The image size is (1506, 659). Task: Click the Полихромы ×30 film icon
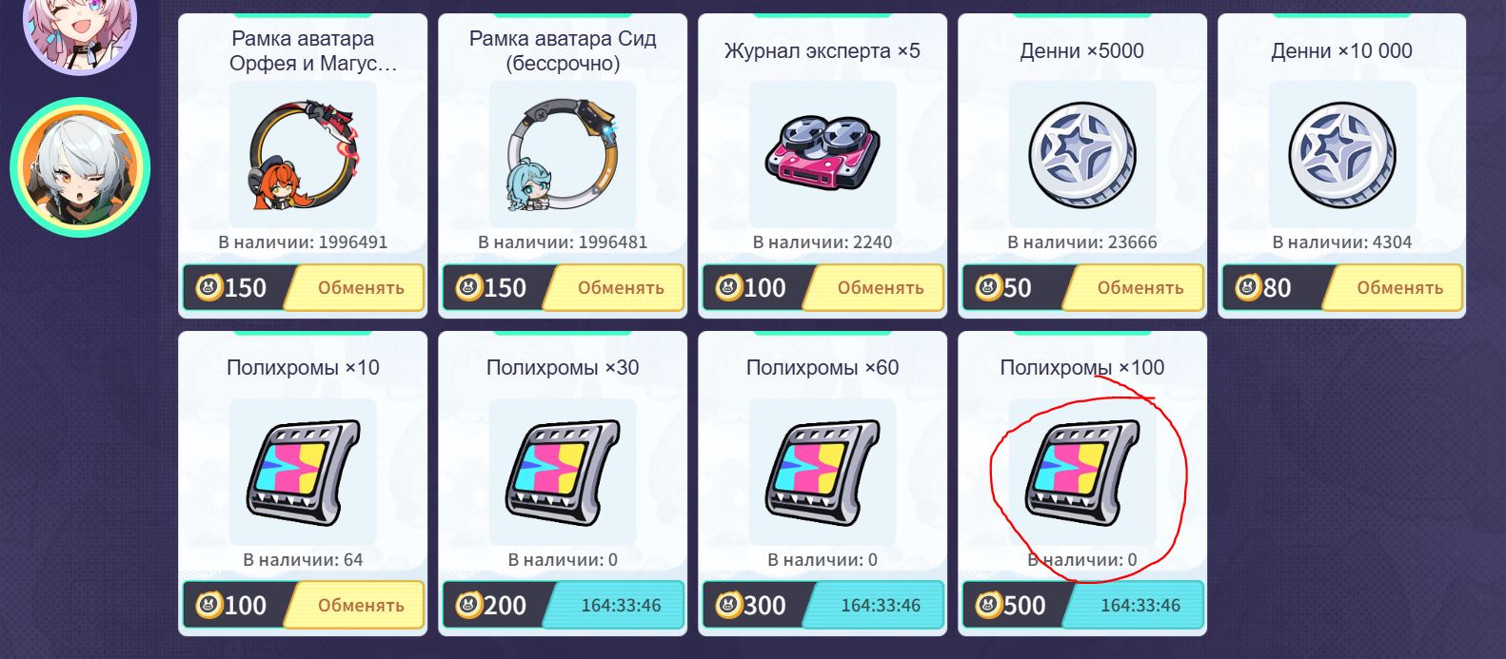563,472
